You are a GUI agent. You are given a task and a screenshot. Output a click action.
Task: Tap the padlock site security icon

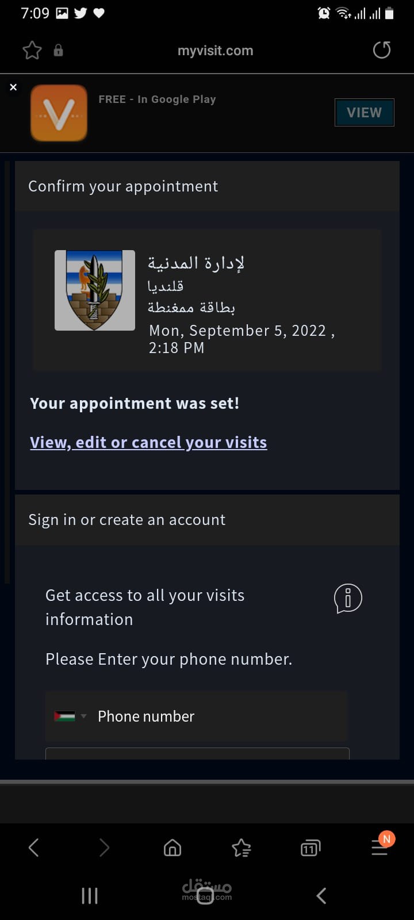58,51
